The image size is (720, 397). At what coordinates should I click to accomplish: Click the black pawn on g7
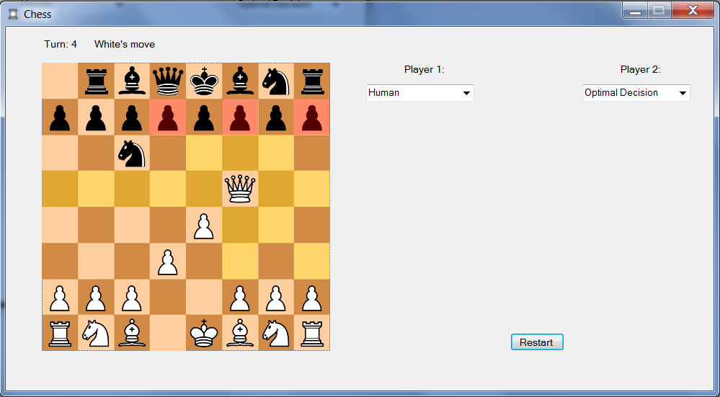click(276, 117)
